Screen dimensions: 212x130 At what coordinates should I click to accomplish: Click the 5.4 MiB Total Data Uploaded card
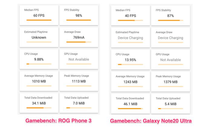click(171, 104)
